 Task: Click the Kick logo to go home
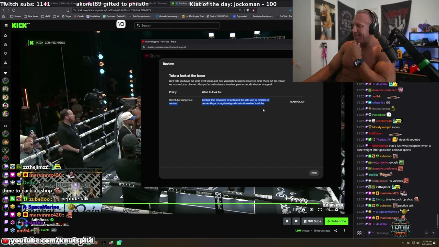pyautogui.click(x=21, y=25)
